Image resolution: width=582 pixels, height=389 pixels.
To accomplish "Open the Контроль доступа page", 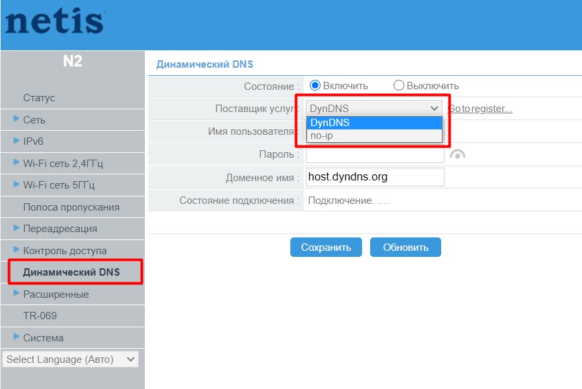I will (64, 249).
